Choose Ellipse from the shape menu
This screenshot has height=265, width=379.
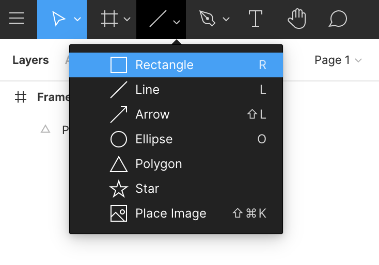[176, 139]
